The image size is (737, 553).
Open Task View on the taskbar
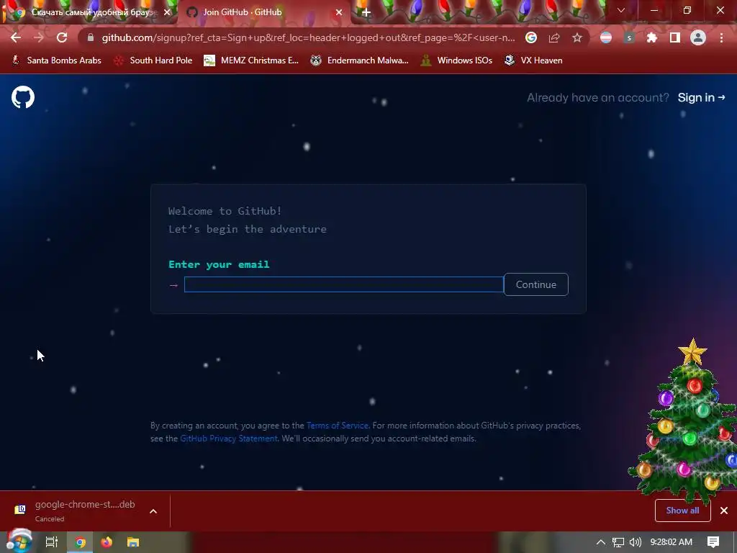coord(51,542)
